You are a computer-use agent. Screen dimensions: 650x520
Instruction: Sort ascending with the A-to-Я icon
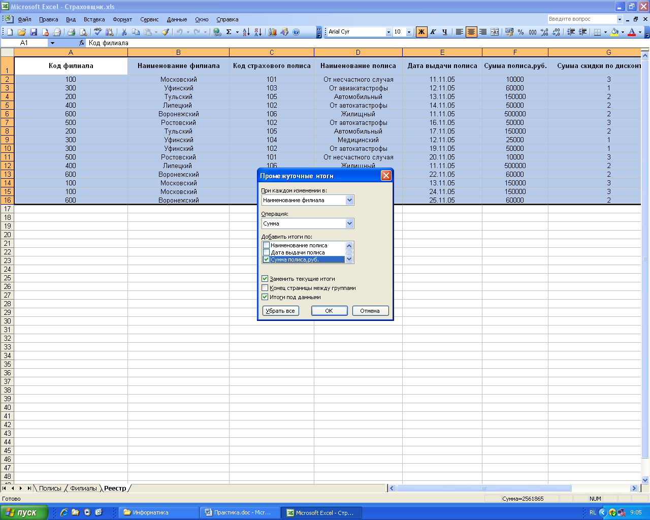[246, 32]
